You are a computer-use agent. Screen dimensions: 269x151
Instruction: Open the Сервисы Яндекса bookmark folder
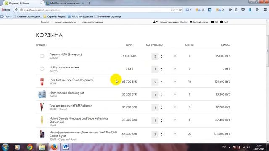pos(55,16)
